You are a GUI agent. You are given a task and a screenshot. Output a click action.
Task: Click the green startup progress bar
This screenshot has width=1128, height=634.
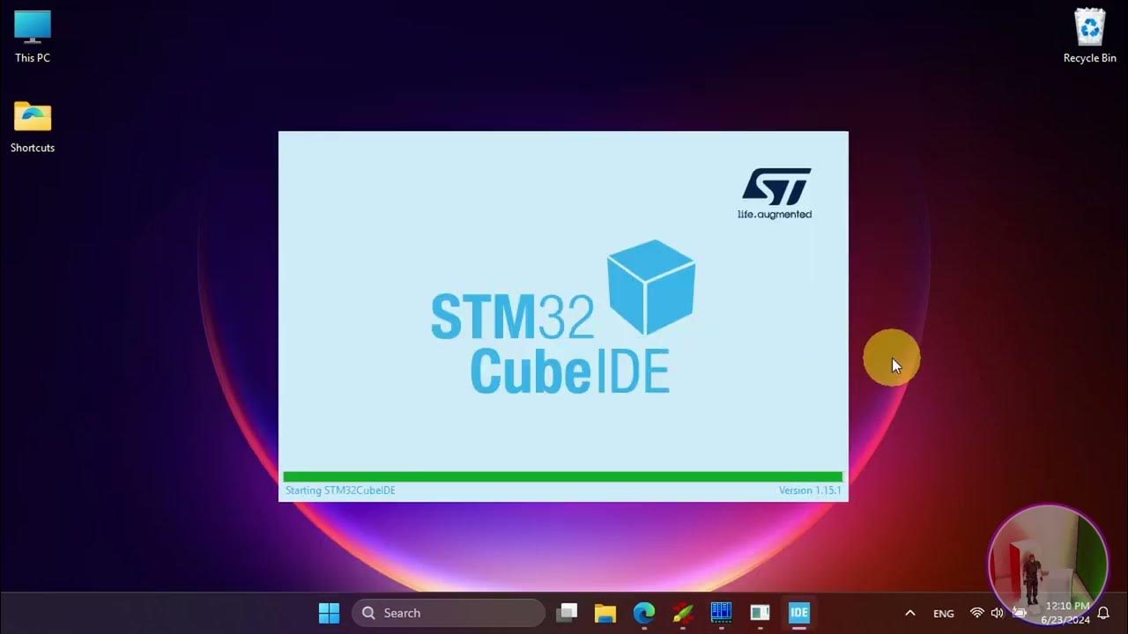tap(563, 476)
